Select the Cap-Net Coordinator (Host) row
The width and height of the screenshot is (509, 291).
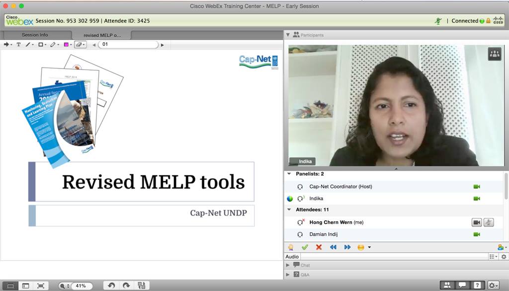[394, 187]
